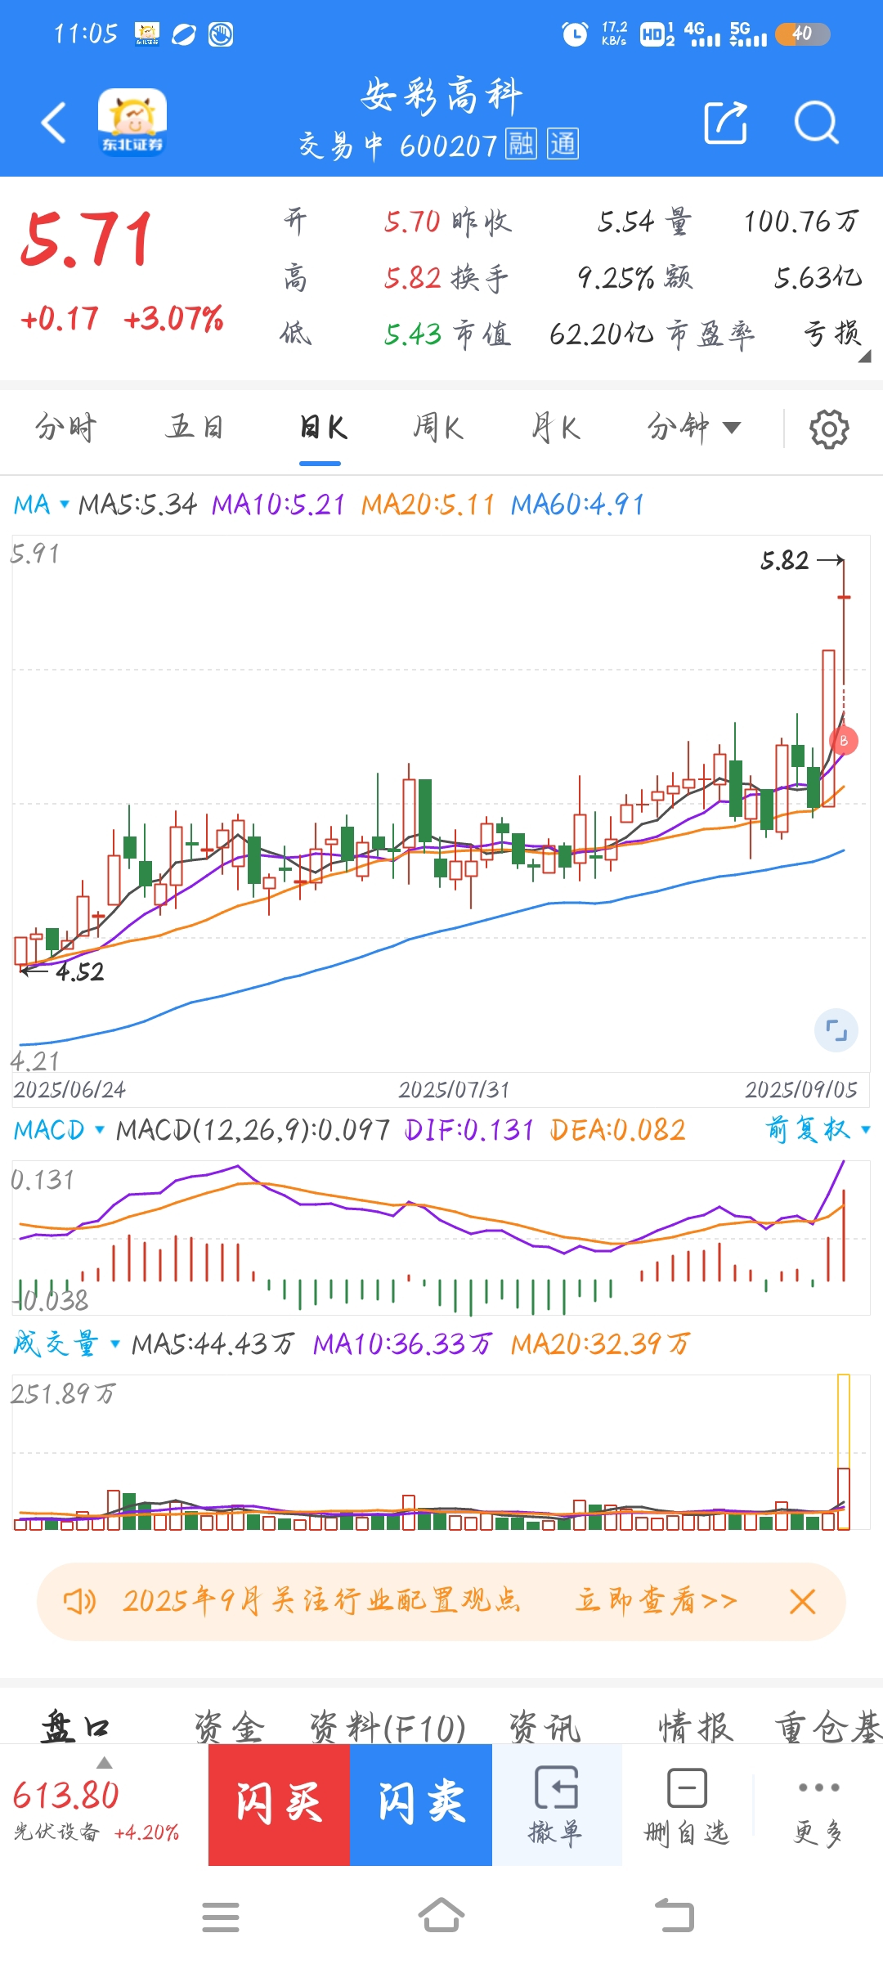Viewport: 883px width, 1969px height.
Task: Open the 分钟 minute interval dropdown
Action: coord(694,427)
